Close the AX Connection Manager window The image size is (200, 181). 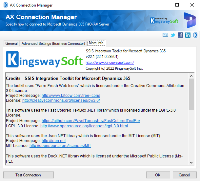coord(192,5)
